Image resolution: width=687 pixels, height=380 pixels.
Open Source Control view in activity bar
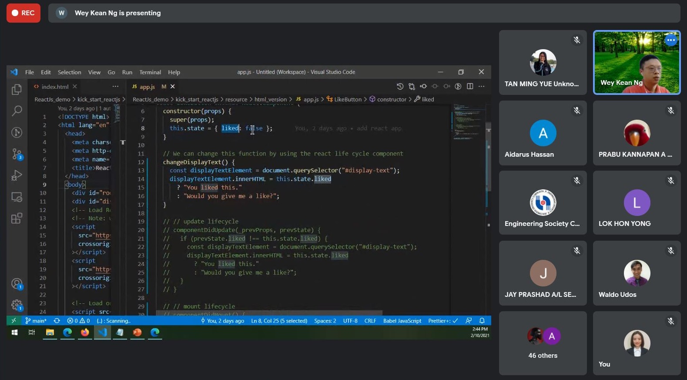point(17,154)
